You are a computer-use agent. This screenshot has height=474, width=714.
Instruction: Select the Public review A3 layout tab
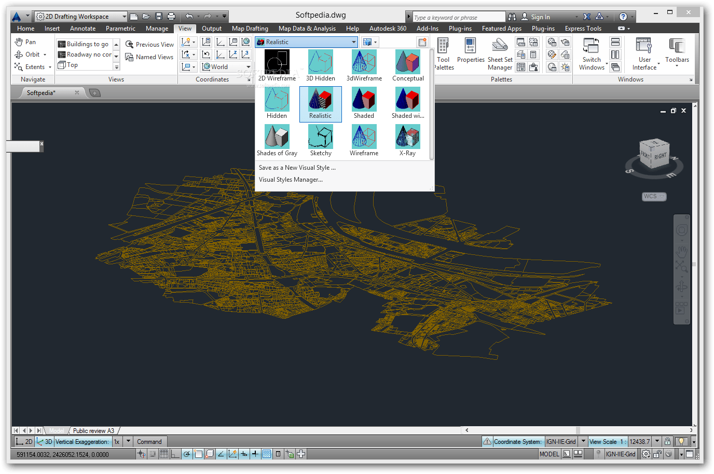[x=94, y=430]
